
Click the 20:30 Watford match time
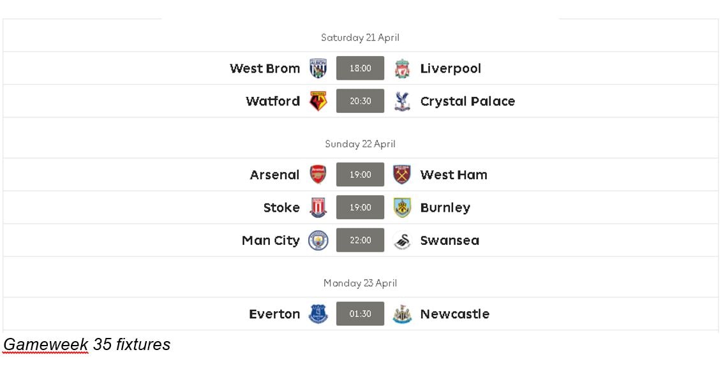click(x=360, y=101)
